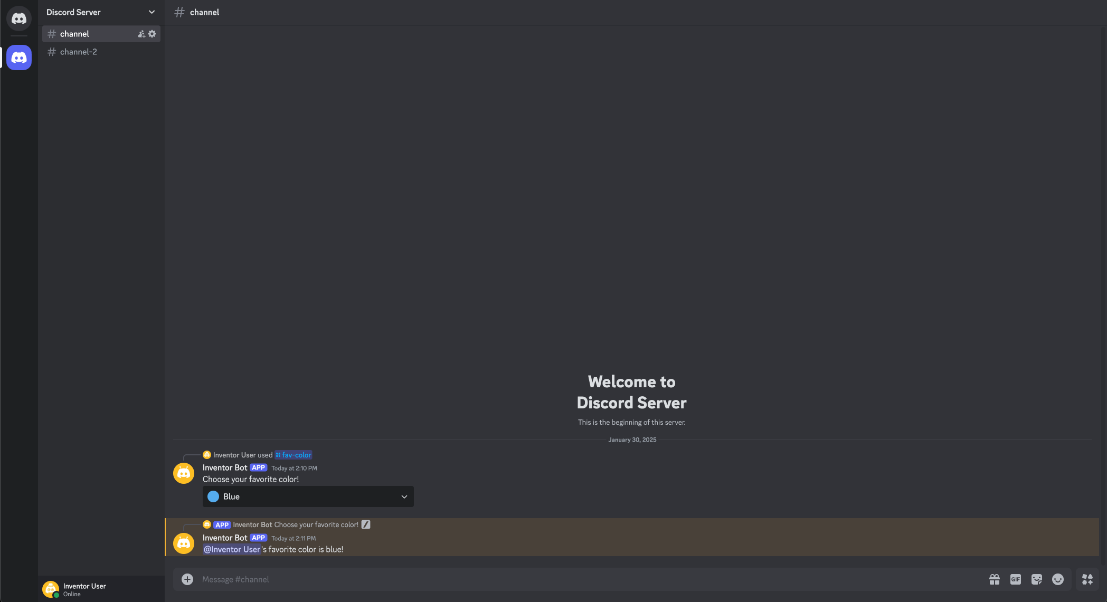1107x602 pixels.
Task: Click small user avatar next to 'Inventor User used'
Action: click(x=207, y=455)
